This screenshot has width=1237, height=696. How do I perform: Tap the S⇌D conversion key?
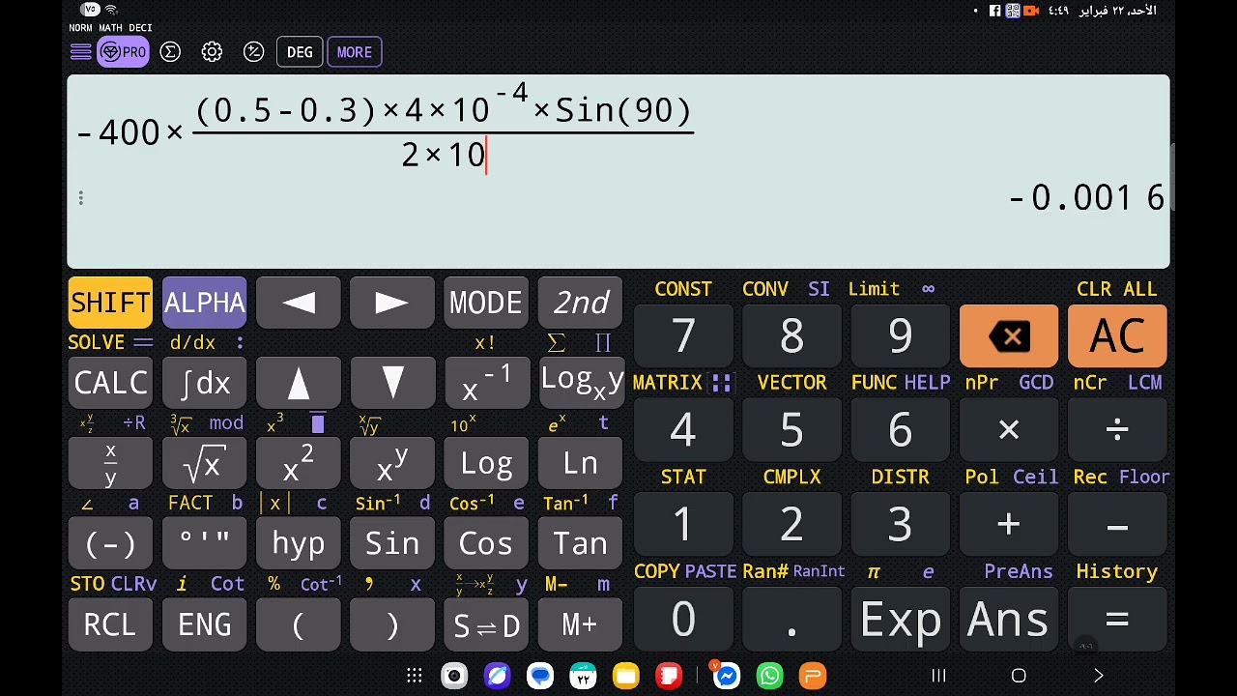coord(486,624)
